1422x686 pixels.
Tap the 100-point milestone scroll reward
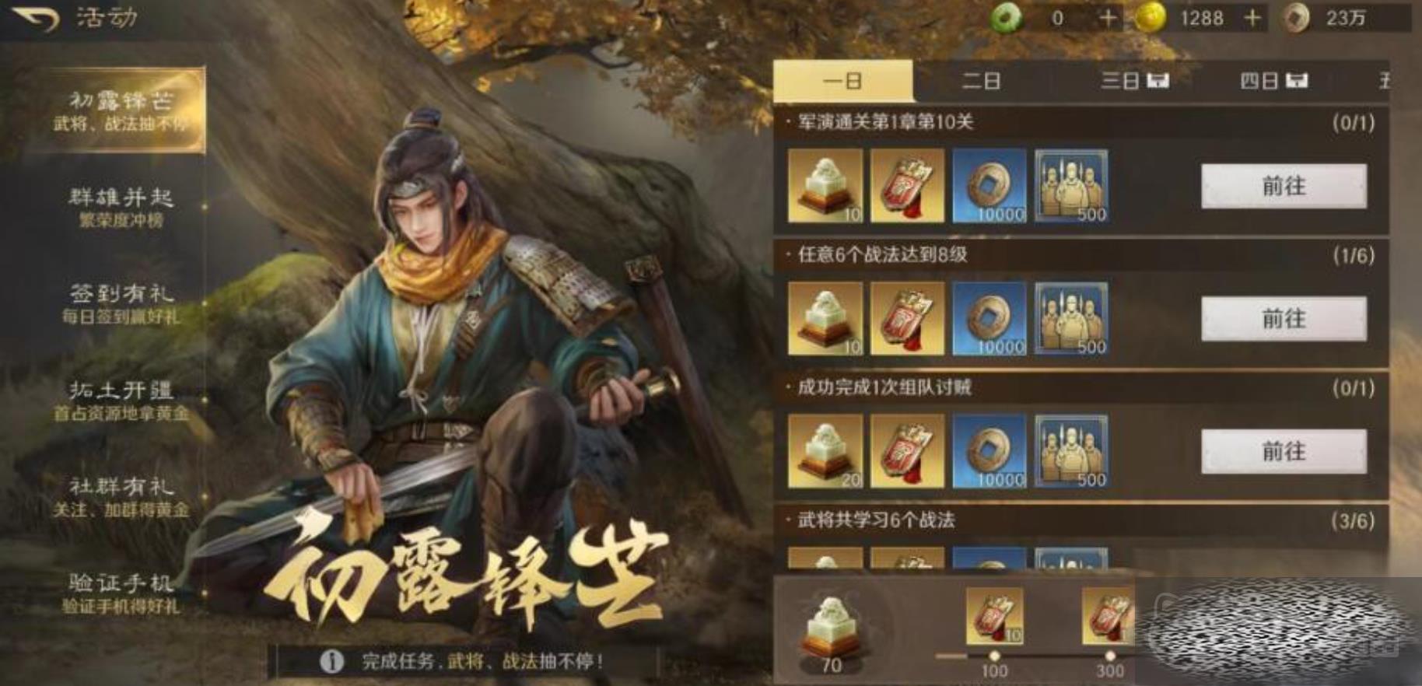[994, 616]
